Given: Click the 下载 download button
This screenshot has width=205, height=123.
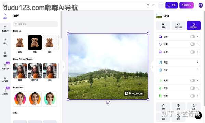Looking at the screenshot, I should (x=172, y=5).
